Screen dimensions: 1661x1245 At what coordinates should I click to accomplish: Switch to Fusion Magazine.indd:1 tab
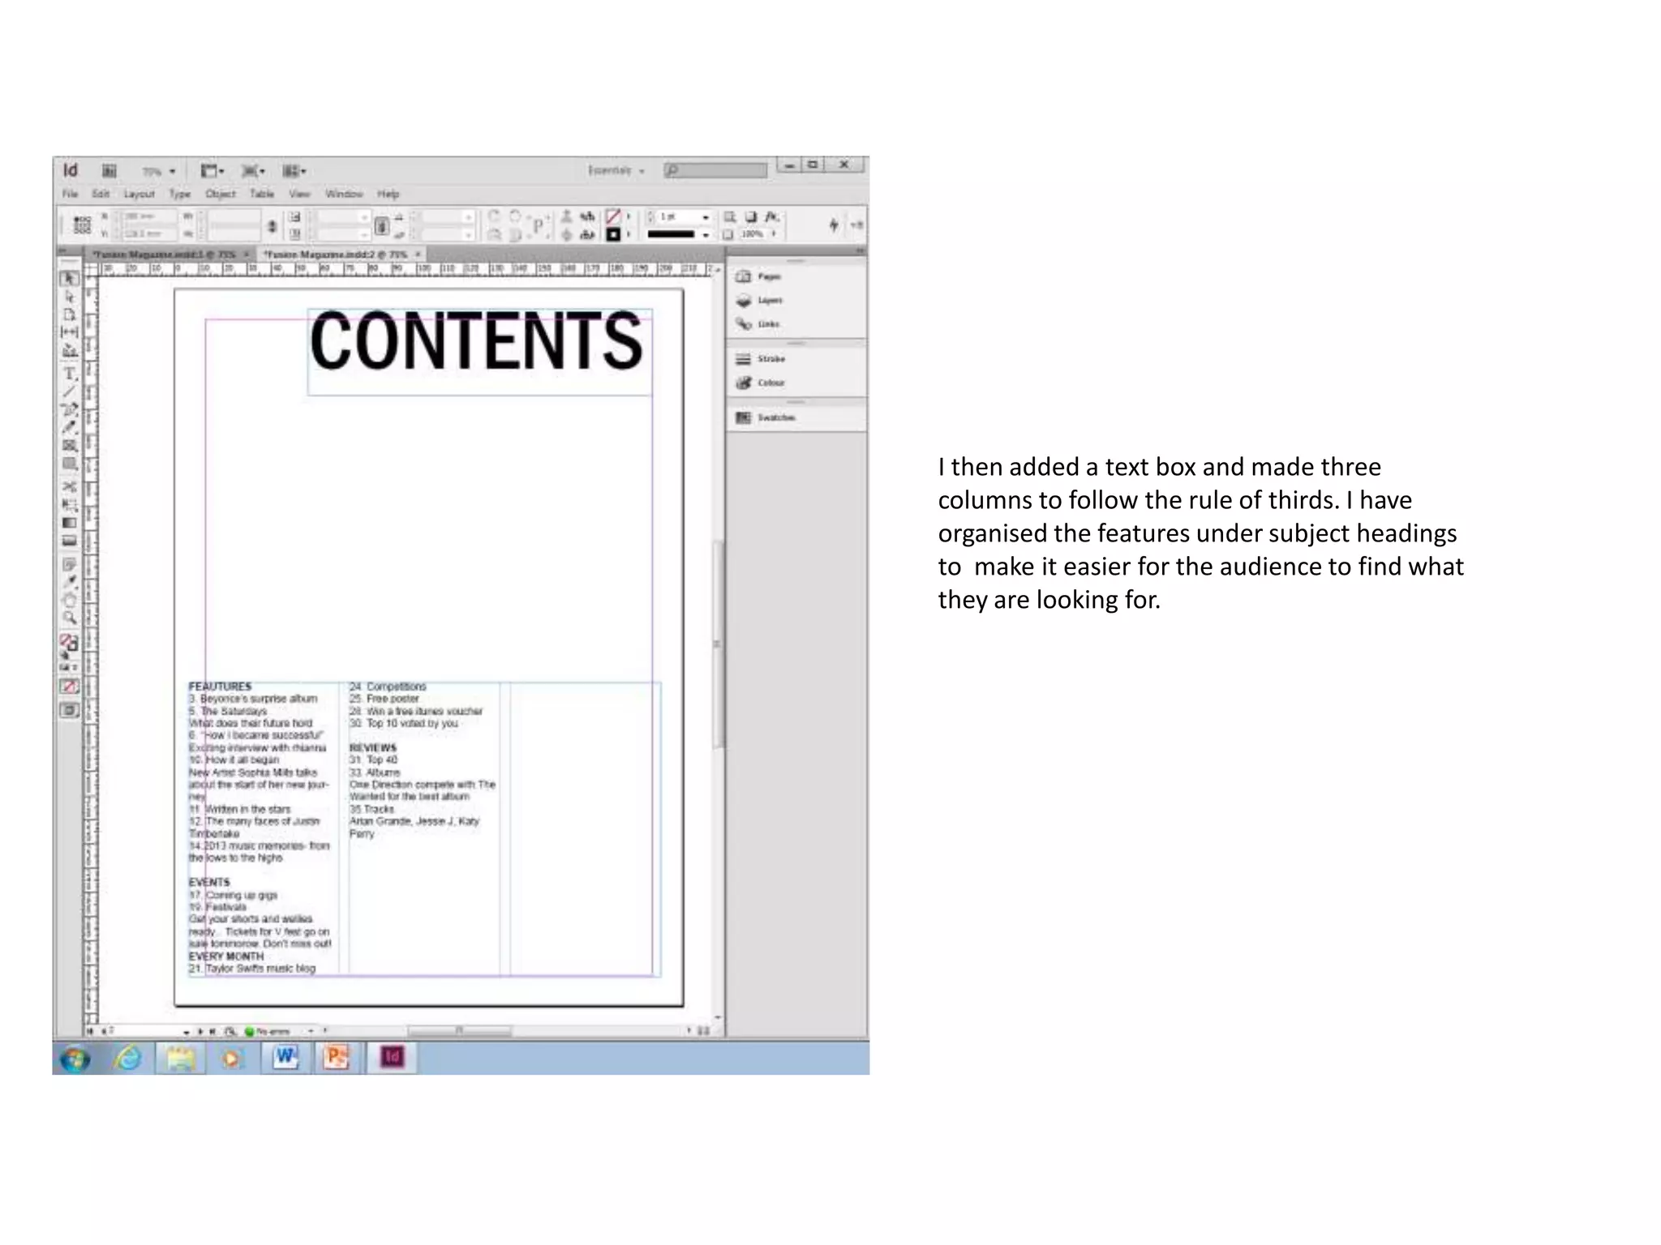coord(164,255)
